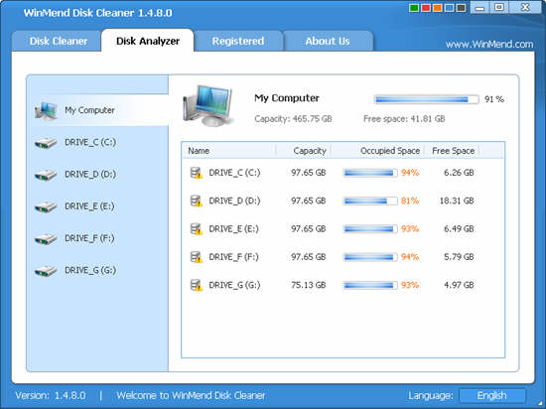Click the large My Computer header icon
546x409 pixels.
(207, 105)
